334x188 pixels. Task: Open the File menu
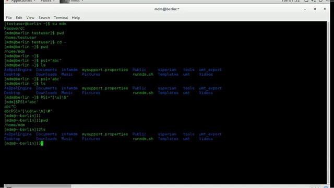point(9,18)
